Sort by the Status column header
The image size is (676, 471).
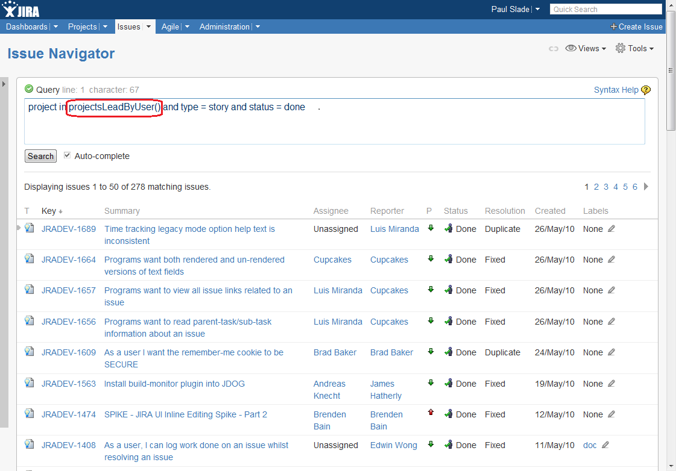pos(456,211)
